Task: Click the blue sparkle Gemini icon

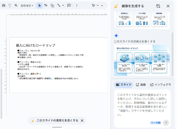Action: tap(116, 36)
